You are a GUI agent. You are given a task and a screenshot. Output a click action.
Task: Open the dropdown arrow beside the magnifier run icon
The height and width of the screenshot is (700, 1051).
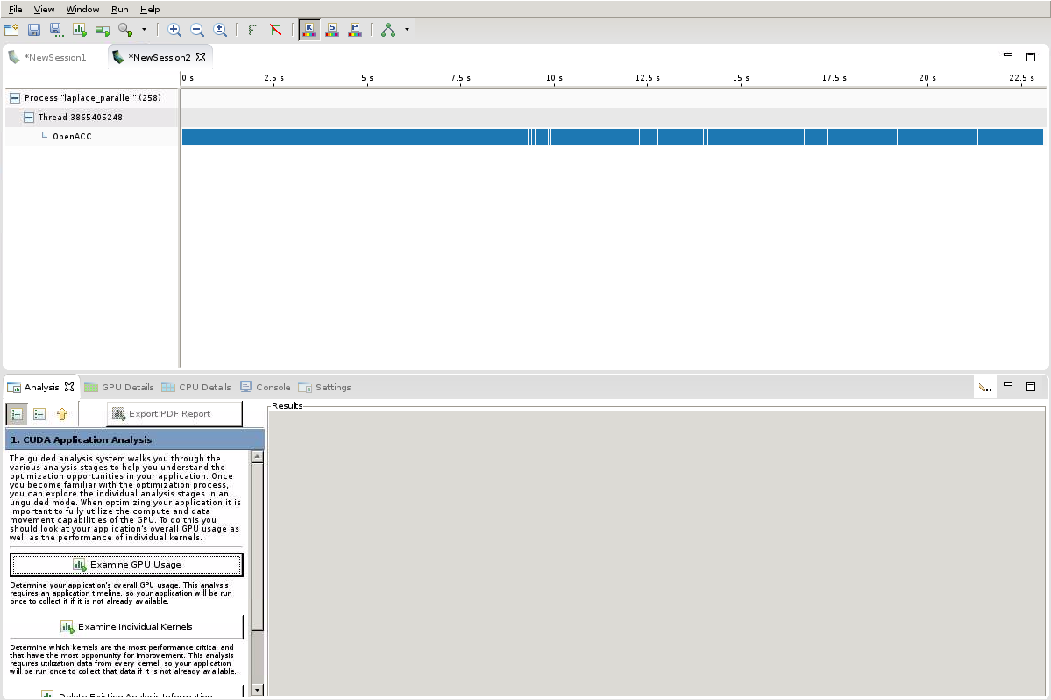pyautogui.click(x=144, y=30)
